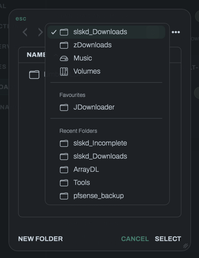This screenshot has height=258, width=199.
Task: Click the JDownloader favourite folder icon
Action: click(64, 107)
